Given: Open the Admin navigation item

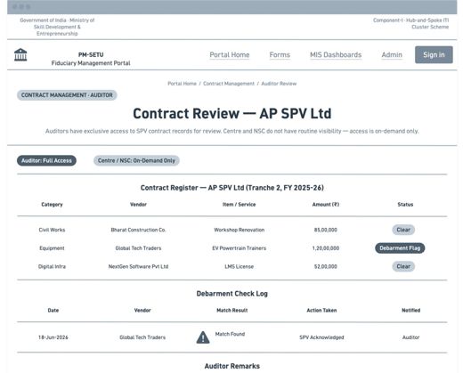Looking at the screenshot, I should point(392,55).
